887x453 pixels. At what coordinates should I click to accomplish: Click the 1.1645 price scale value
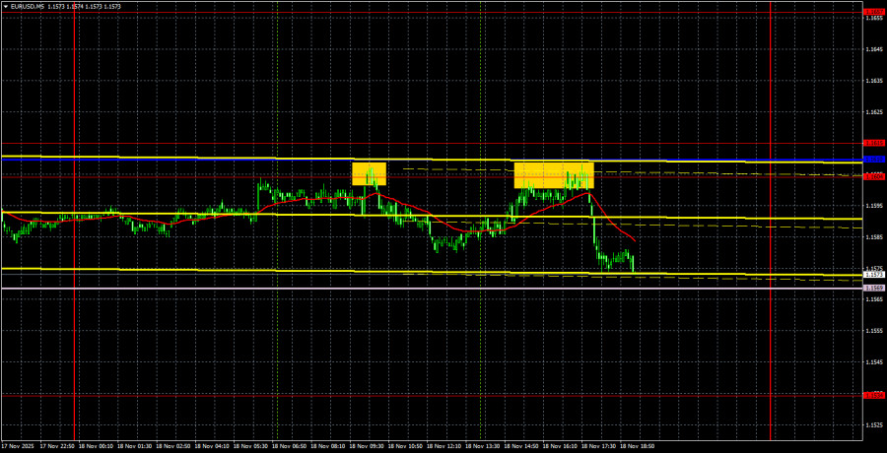tap(873, 48)
